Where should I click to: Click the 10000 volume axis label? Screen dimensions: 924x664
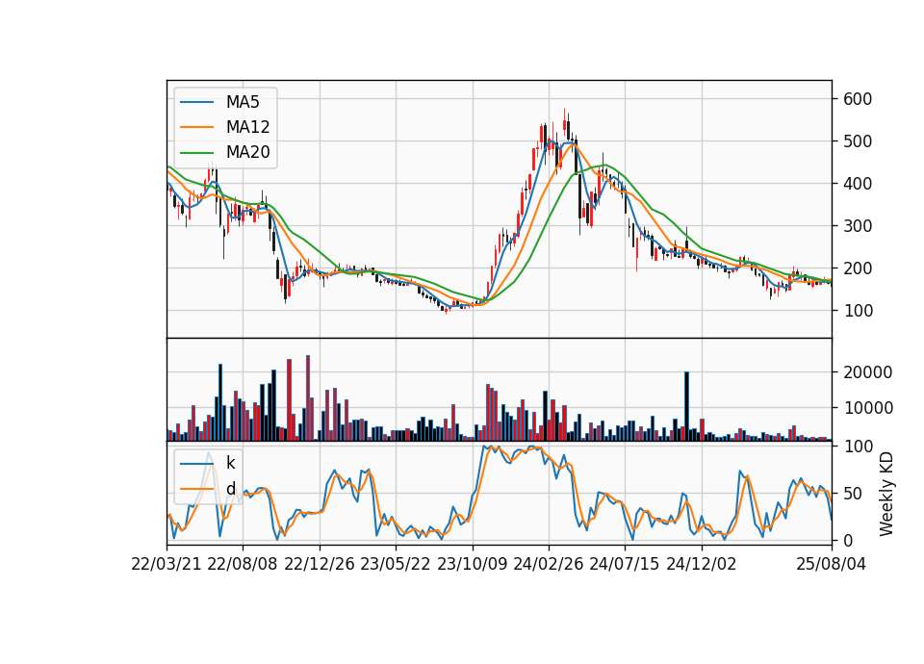coord(868,408)
